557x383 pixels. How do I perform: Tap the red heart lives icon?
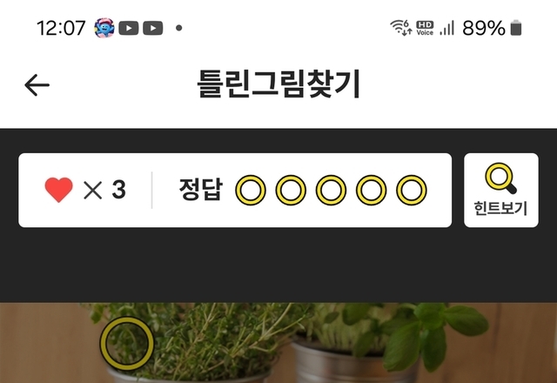(x=58, y=190)
